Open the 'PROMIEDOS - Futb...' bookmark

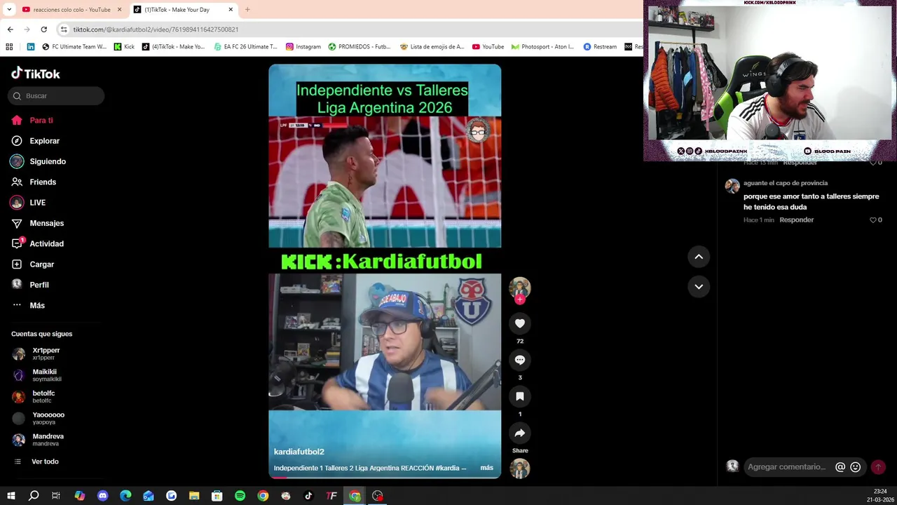360,47
